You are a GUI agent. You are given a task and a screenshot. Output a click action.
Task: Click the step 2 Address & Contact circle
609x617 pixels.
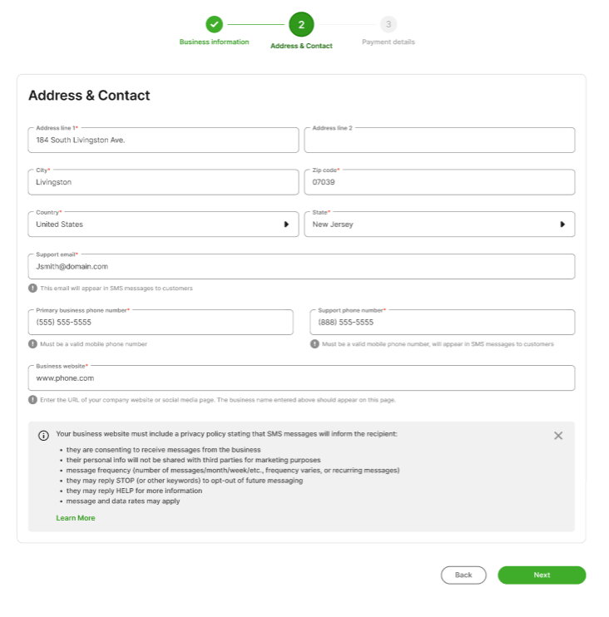pyautogui.click(x=301, y=25)
